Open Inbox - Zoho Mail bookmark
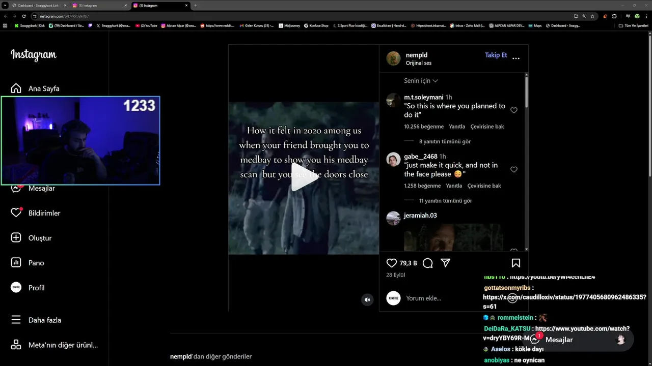652x366 pixels. point(467,25)
